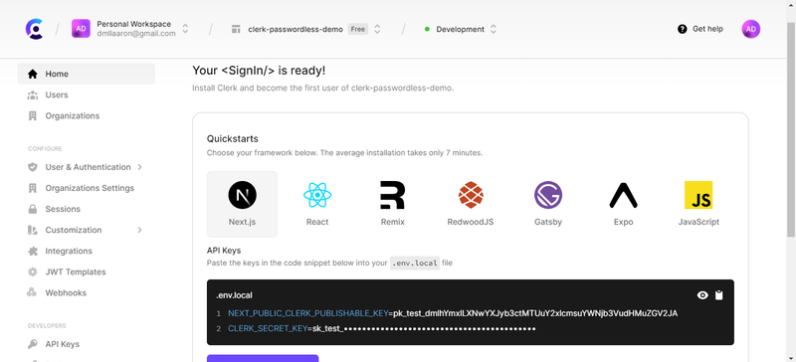Expand the Customization sidebar section

[x=86, y=230]
